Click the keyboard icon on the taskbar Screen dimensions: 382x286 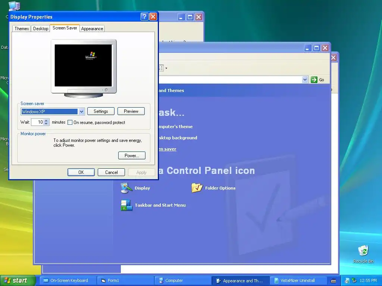pyautogui.click(x=334, y=281)
